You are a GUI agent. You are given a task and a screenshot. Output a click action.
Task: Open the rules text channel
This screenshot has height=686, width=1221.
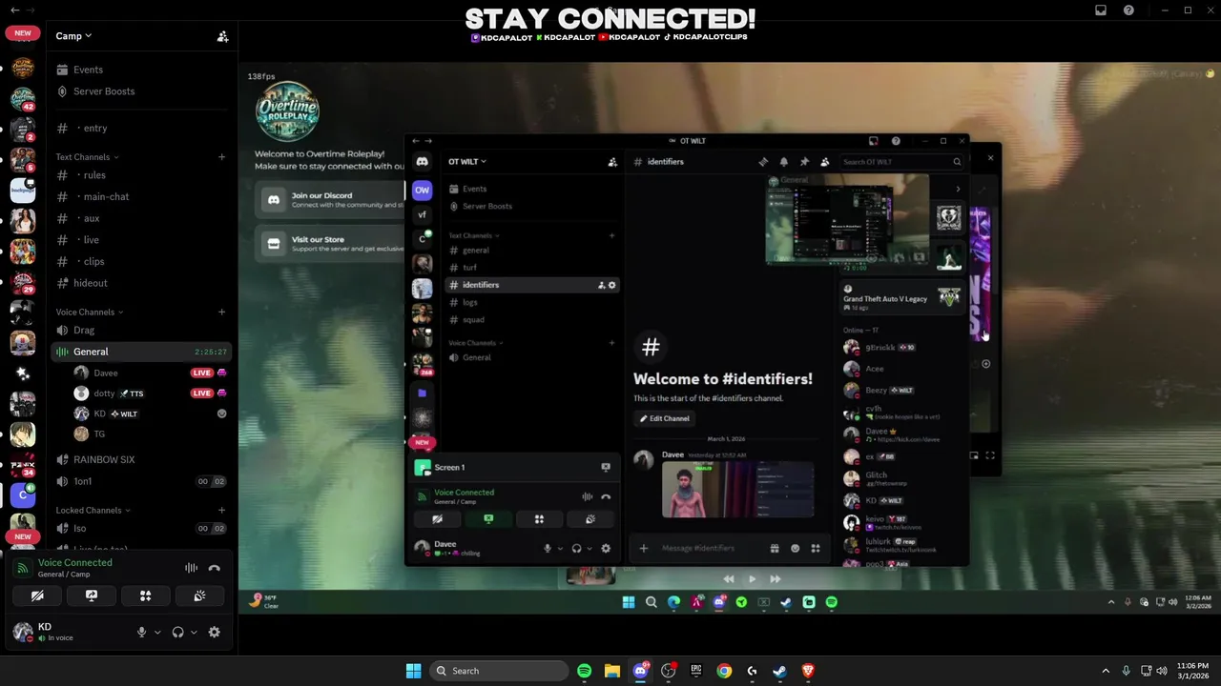(141, 175)
